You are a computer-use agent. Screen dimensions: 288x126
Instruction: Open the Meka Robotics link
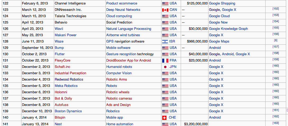pyautogui.click(x=66, y=86)
